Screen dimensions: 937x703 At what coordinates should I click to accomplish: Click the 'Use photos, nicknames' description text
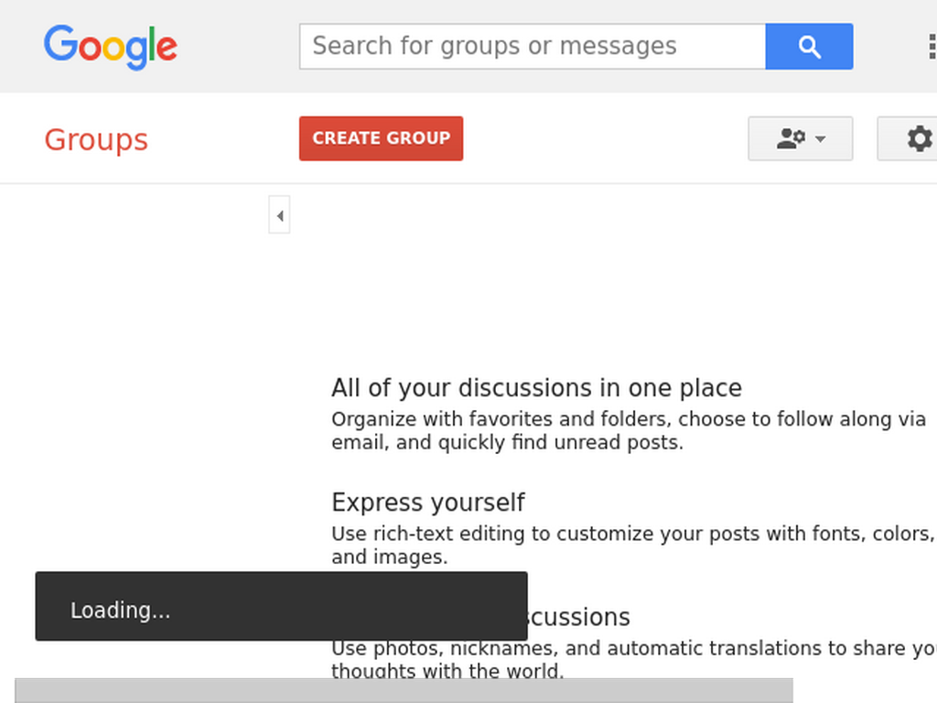[634, 659]
